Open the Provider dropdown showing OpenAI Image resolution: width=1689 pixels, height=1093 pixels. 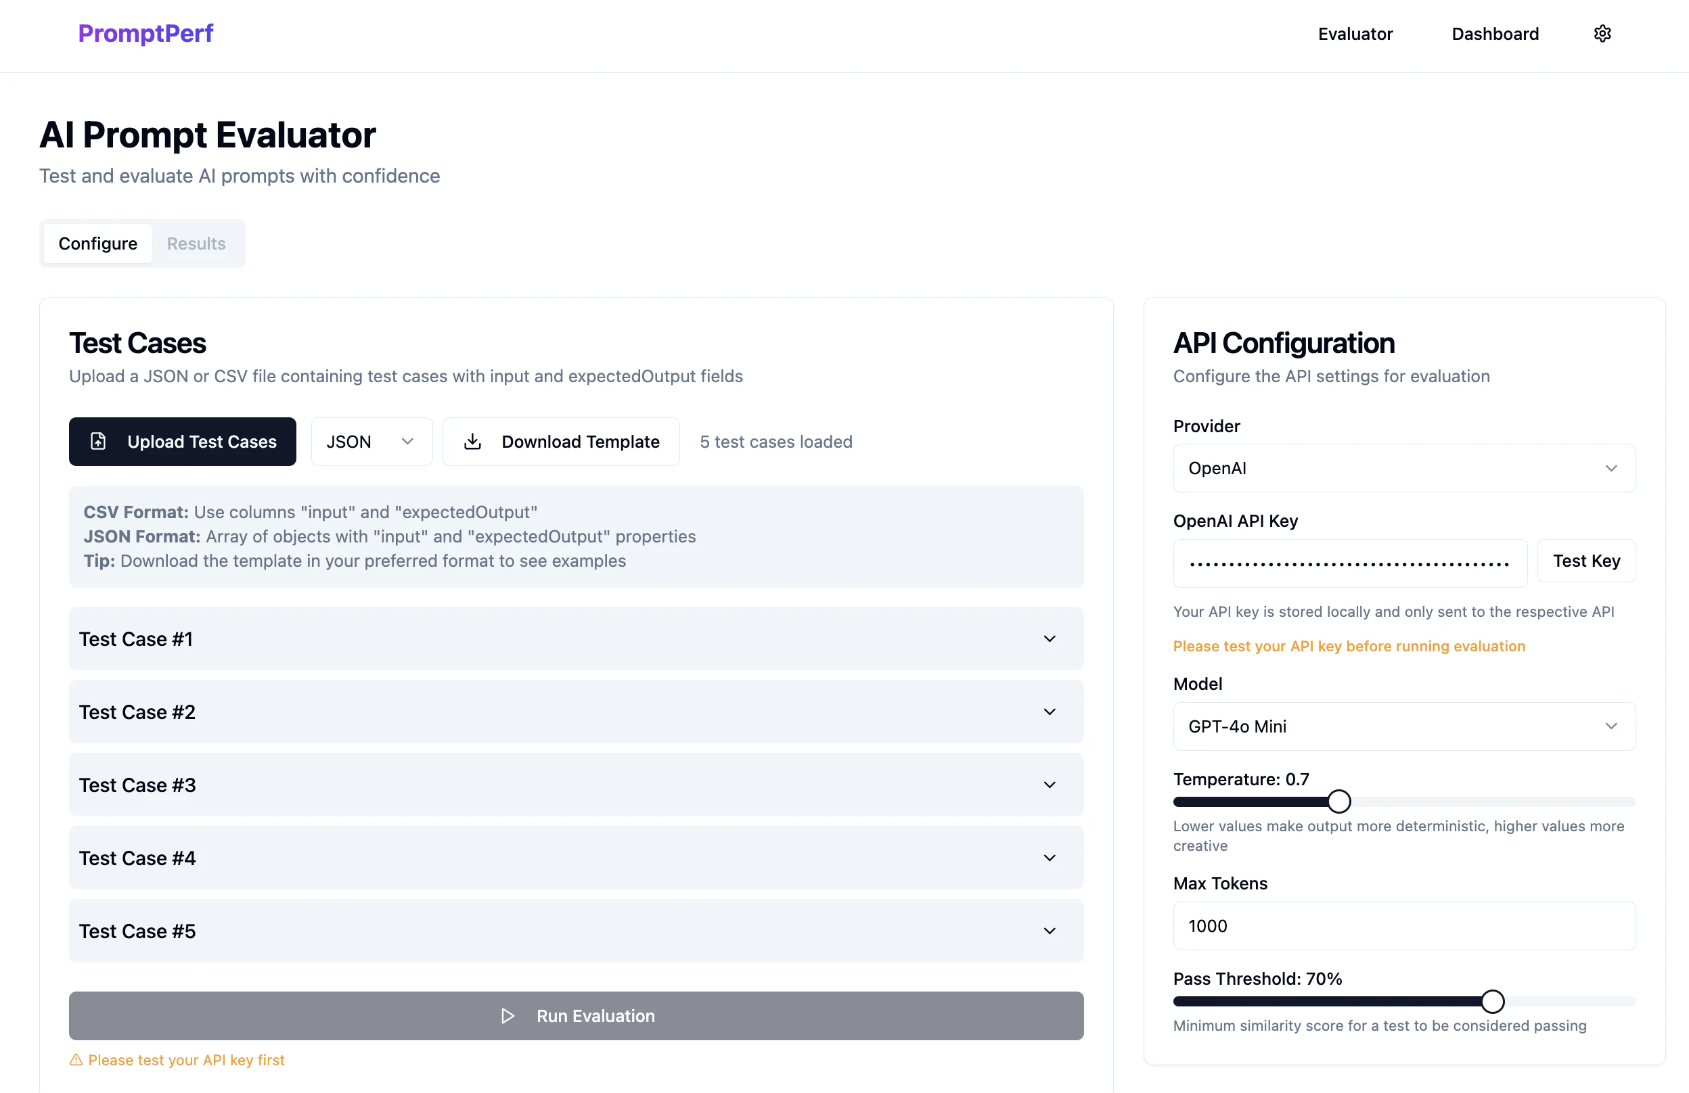(1403, 468)
